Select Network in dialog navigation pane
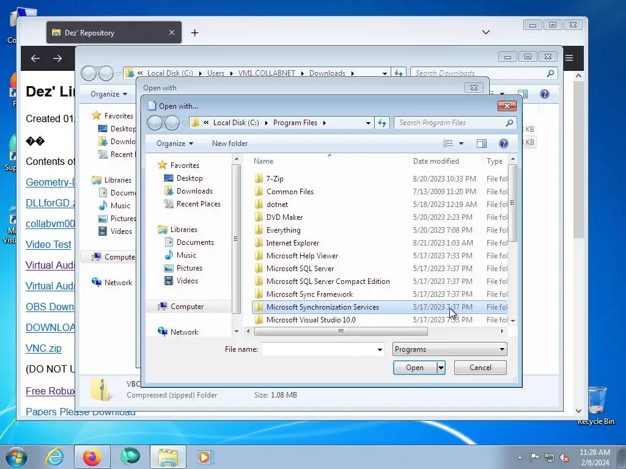 point(184,332)
